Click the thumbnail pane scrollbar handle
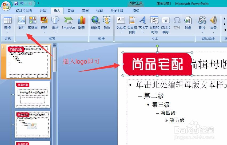This screenshot has width=227, height=145. pyautogui.click(x=54, y=60)
